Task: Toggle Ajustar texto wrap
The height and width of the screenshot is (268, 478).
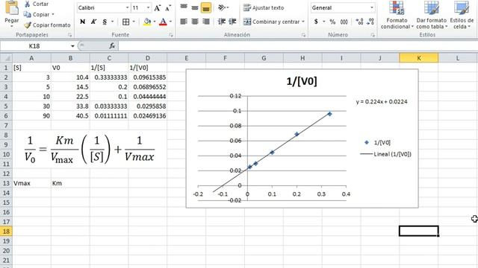Action: (264, 8)
